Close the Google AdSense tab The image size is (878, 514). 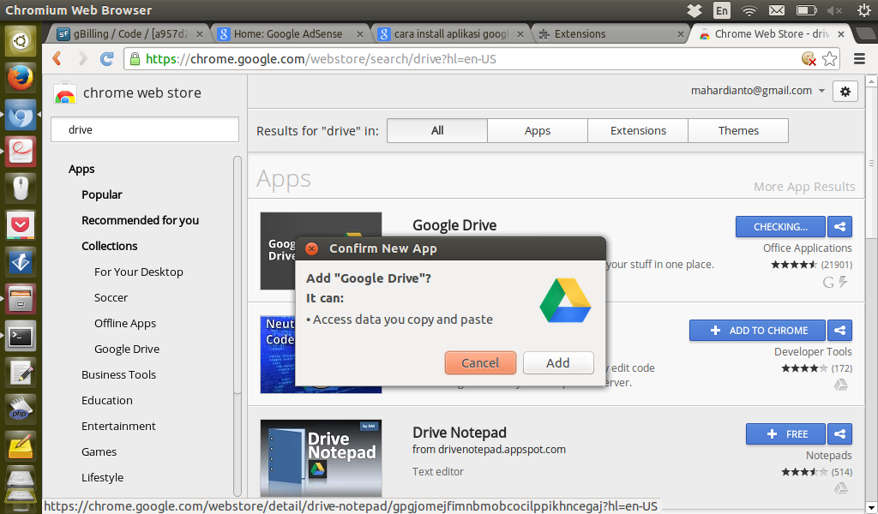coord(359,34)
